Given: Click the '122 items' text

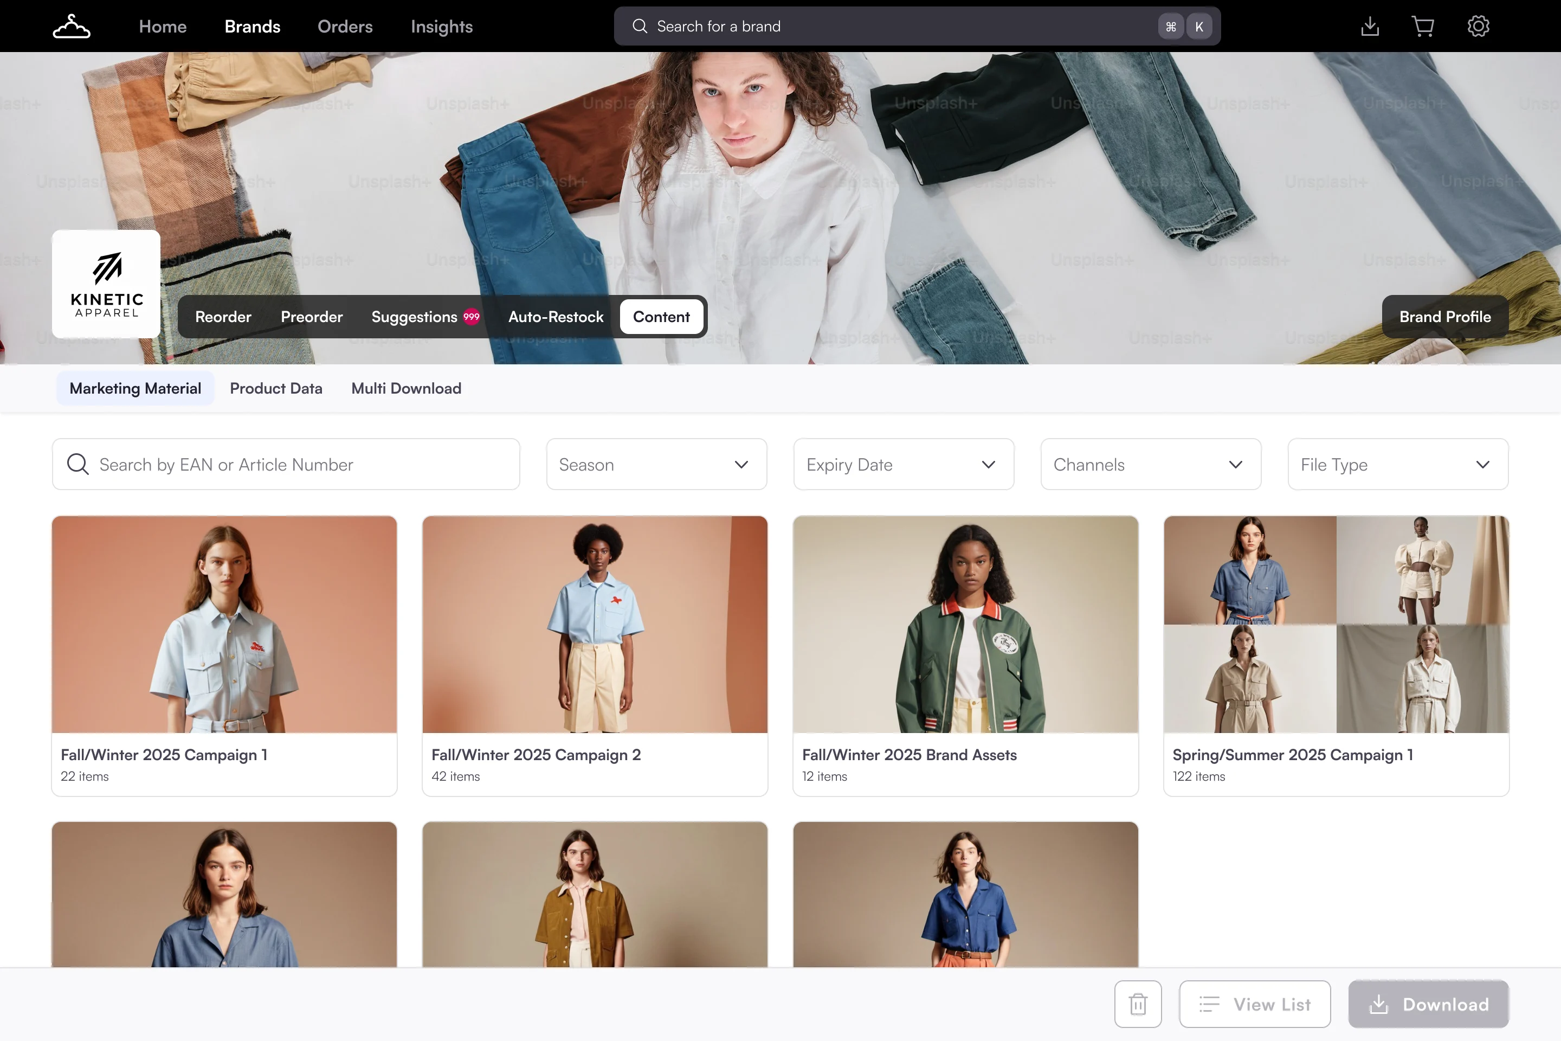Looking at the screenshot, I should pos(1198,776).
